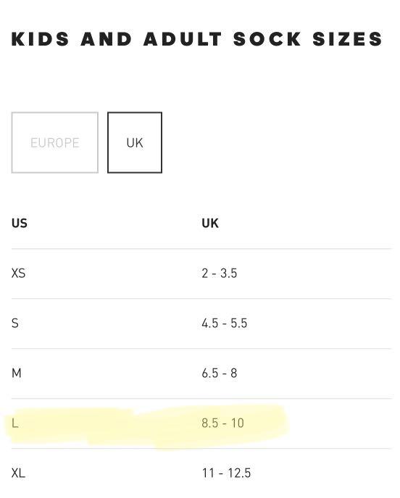
Task: Click the word SOCK in the title
Action: pos(267,39)
